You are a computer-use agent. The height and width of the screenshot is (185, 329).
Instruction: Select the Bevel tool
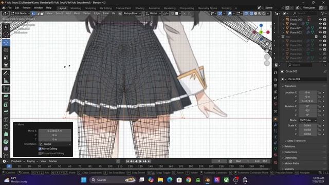tap(6, 112)
